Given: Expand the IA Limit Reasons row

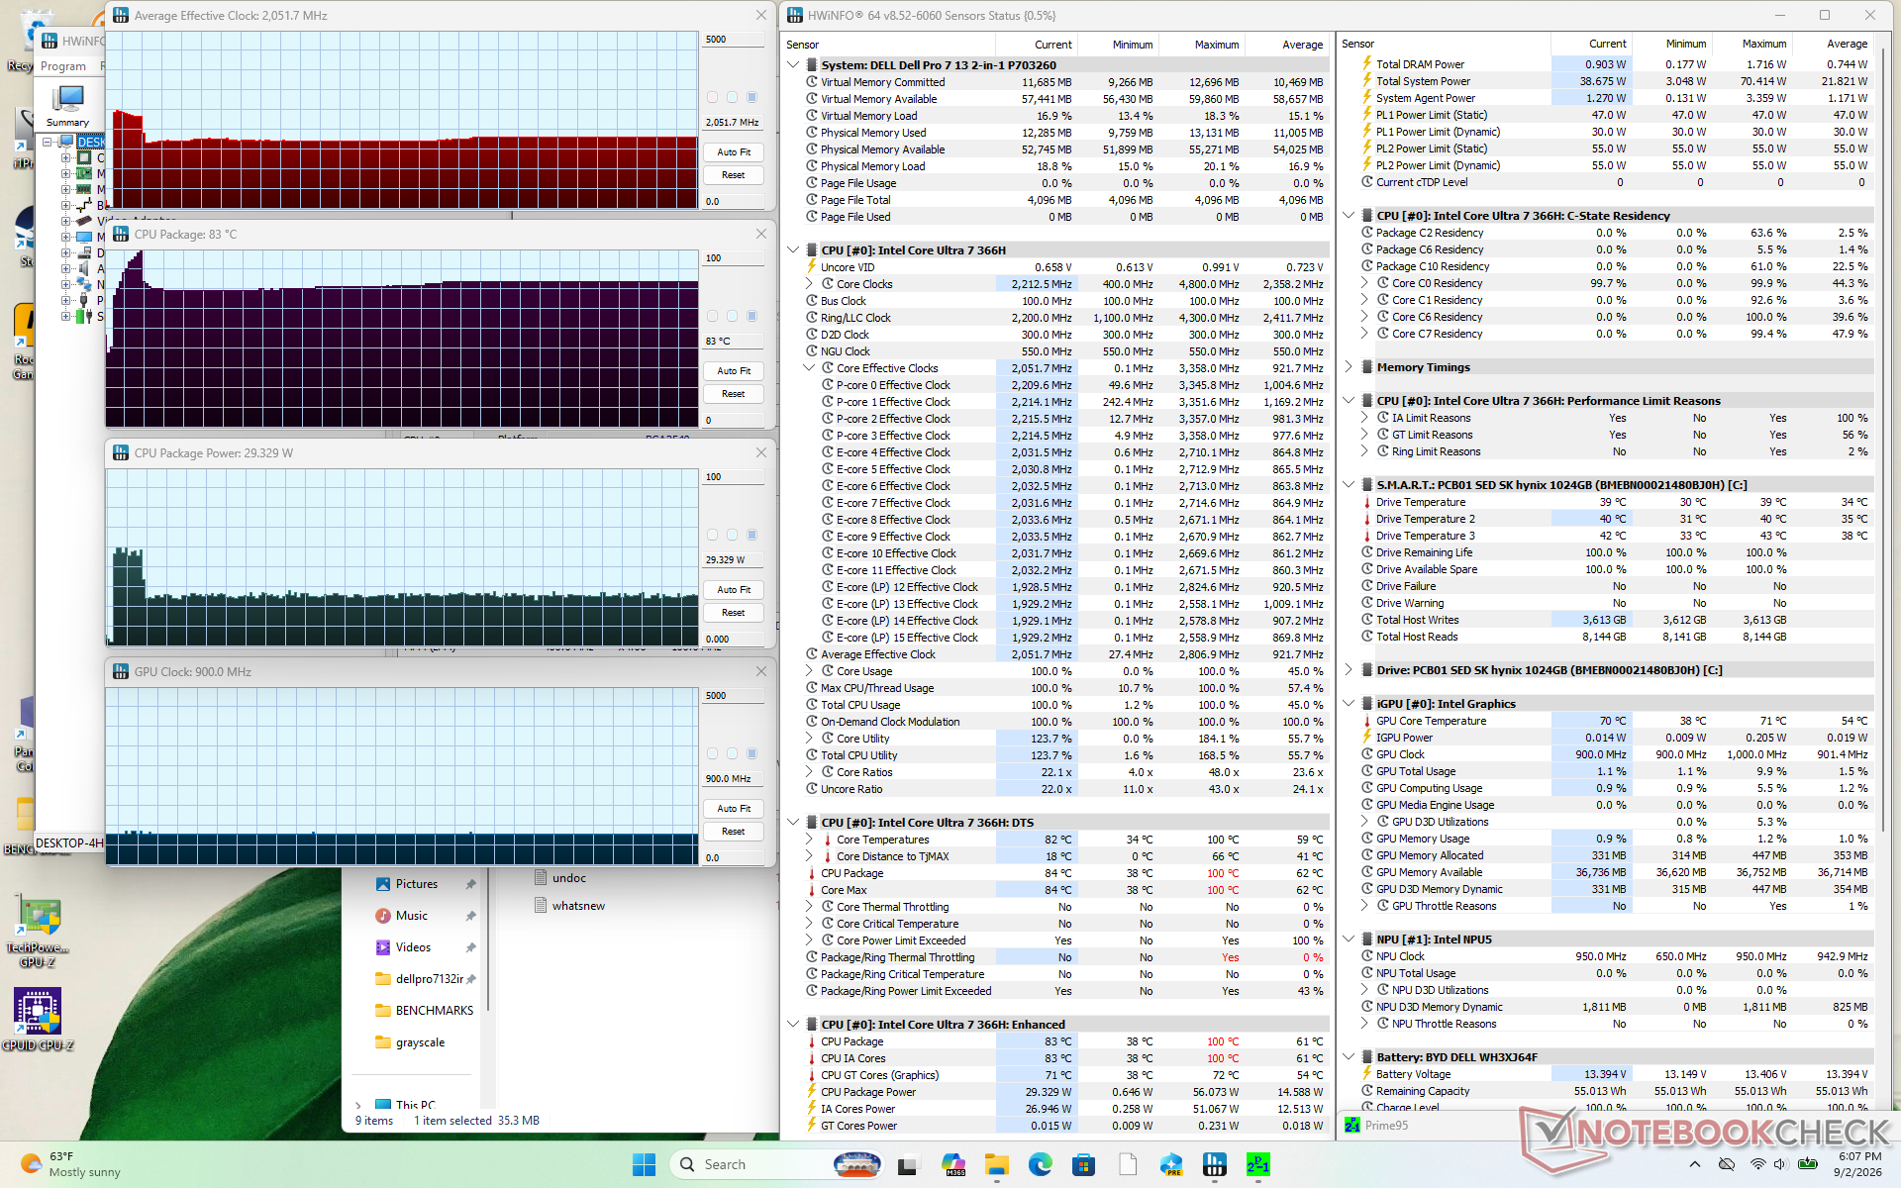Looking at the screenshot, I should coord(1364,418).
